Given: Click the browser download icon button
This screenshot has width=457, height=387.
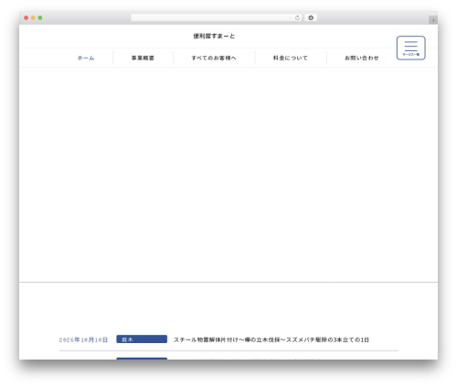Looking at the screenshot, I should (x=311, y=17).
